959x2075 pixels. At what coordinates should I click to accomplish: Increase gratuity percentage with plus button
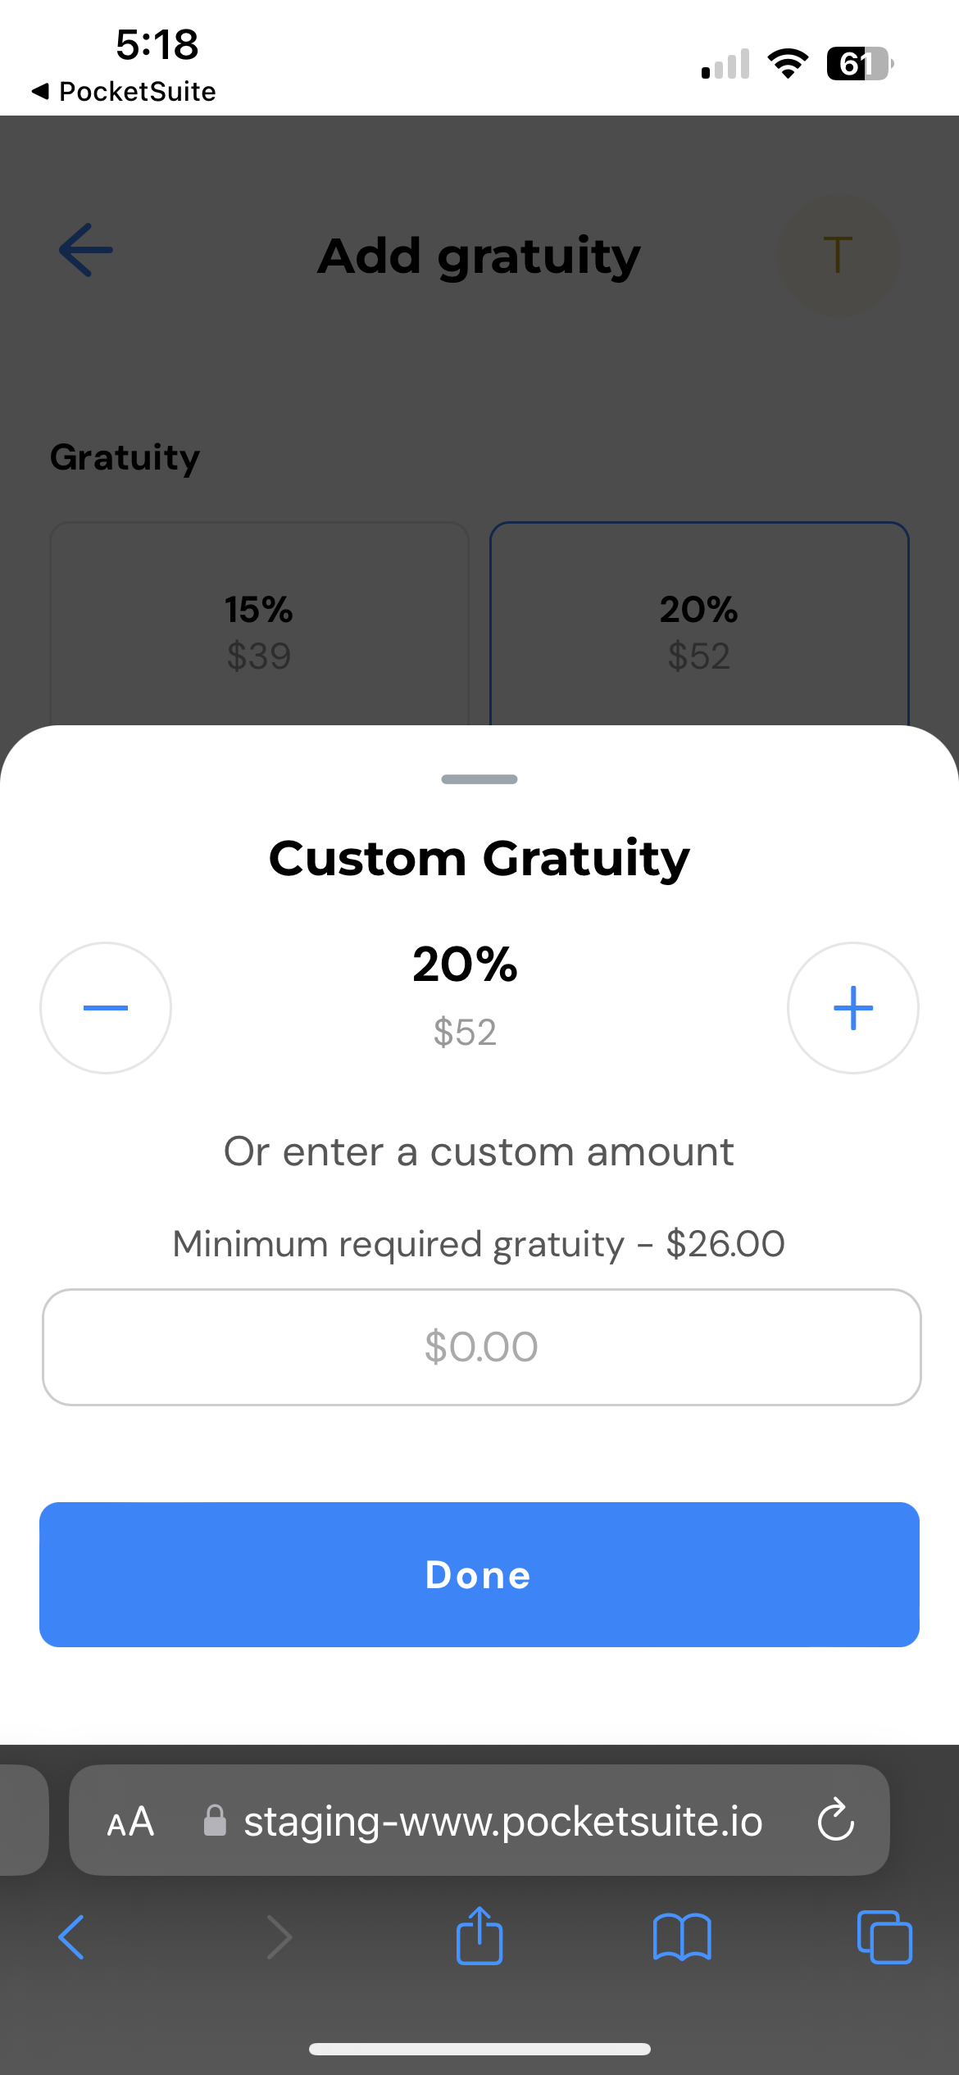[852, 1008]
